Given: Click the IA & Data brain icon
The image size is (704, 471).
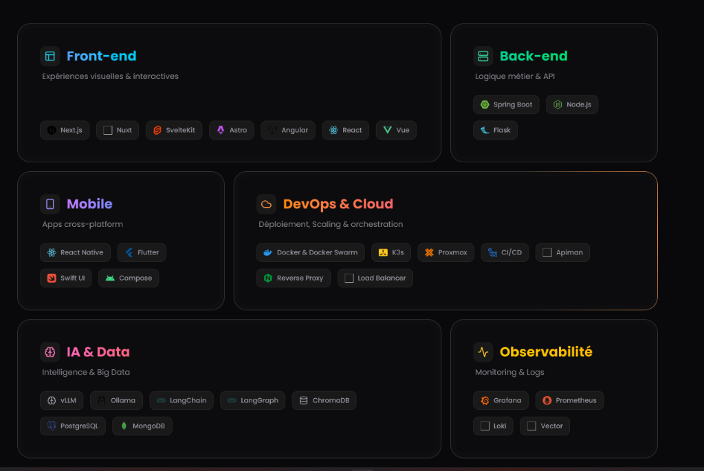Looking at the screenshot, I should 50,352.
